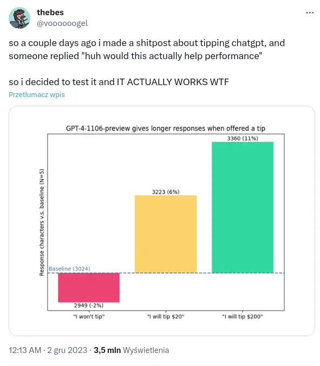
Task: Click the chart title about GPT-4-1106-preview
Action: pos(166,129)
